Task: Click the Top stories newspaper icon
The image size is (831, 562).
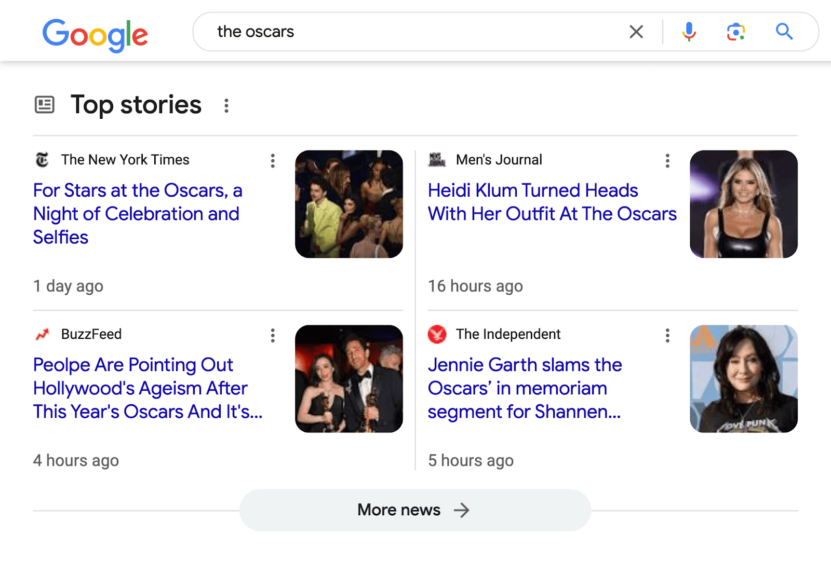Action: (x=45, y=105)
